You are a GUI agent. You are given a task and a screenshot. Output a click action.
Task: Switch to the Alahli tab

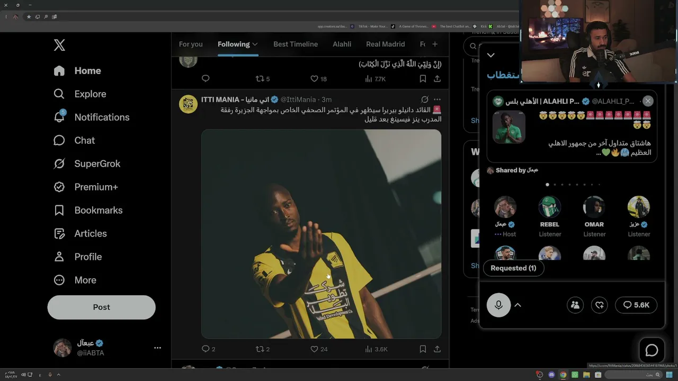coord(342,44)
